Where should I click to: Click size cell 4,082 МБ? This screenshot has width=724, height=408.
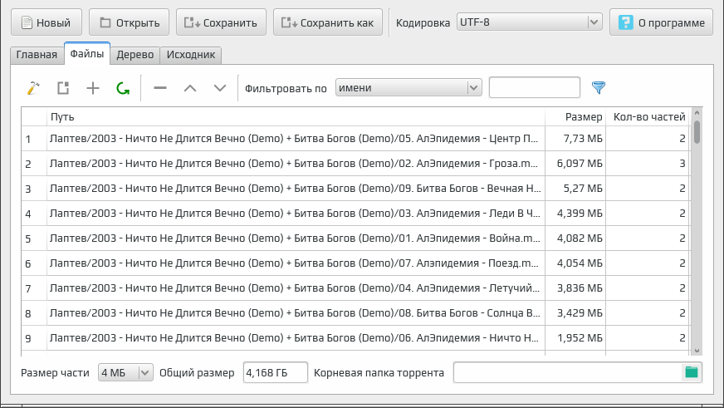click(x=575, y=238)
